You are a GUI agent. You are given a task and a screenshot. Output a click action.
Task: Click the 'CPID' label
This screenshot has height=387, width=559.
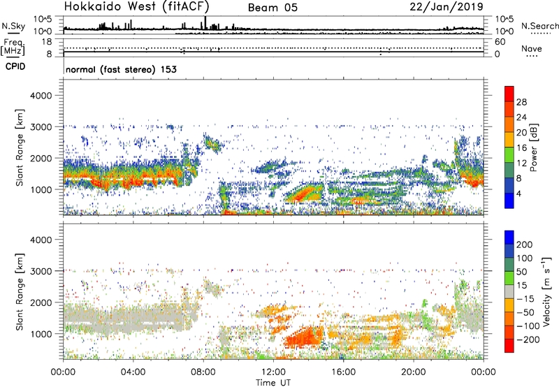[15, 66]
